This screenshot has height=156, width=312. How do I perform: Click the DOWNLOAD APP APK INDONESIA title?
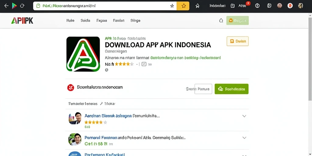click(158, 45)
